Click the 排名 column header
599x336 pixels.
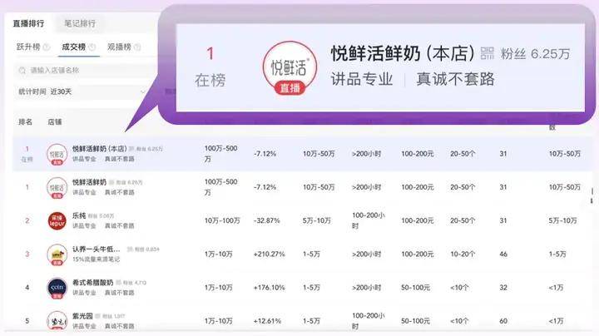coord(26,122)
